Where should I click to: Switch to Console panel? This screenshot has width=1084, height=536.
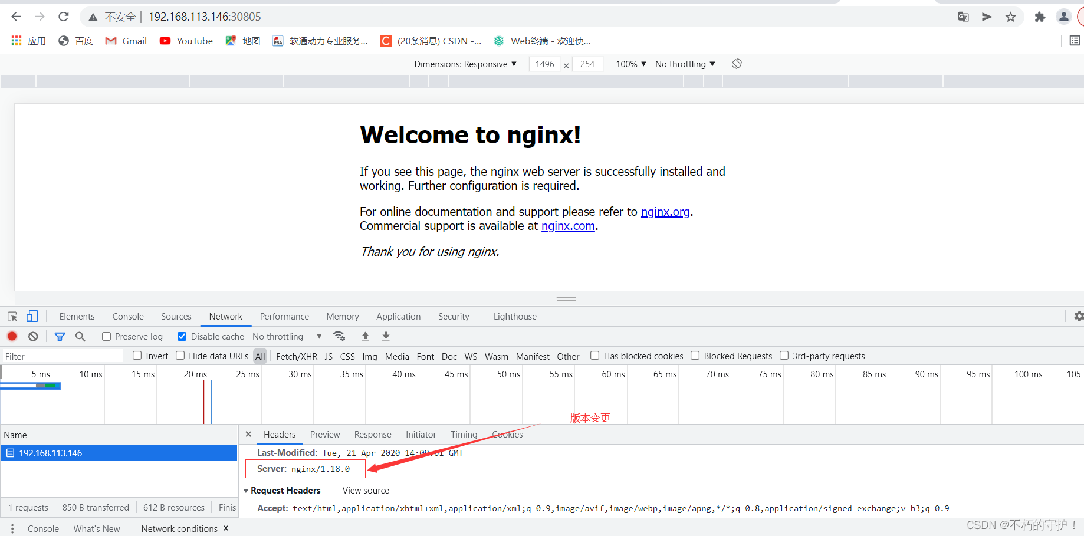click(x=128, y=317)
